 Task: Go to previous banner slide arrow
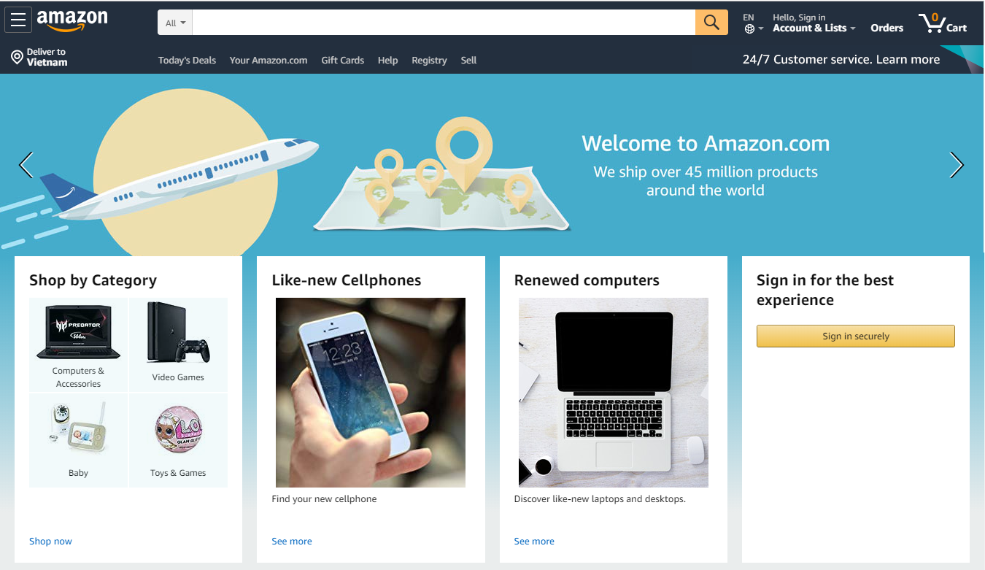[x=26, y=165]
